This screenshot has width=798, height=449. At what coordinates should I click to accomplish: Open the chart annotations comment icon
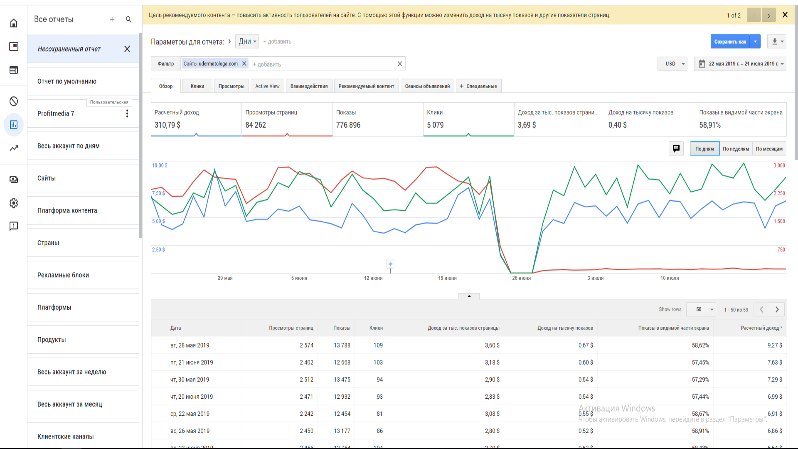pos(676,148)
